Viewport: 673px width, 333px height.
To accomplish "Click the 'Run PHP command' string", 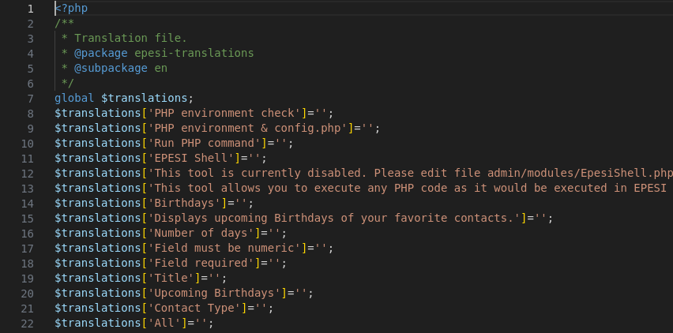I will click(x=205, y=144).
